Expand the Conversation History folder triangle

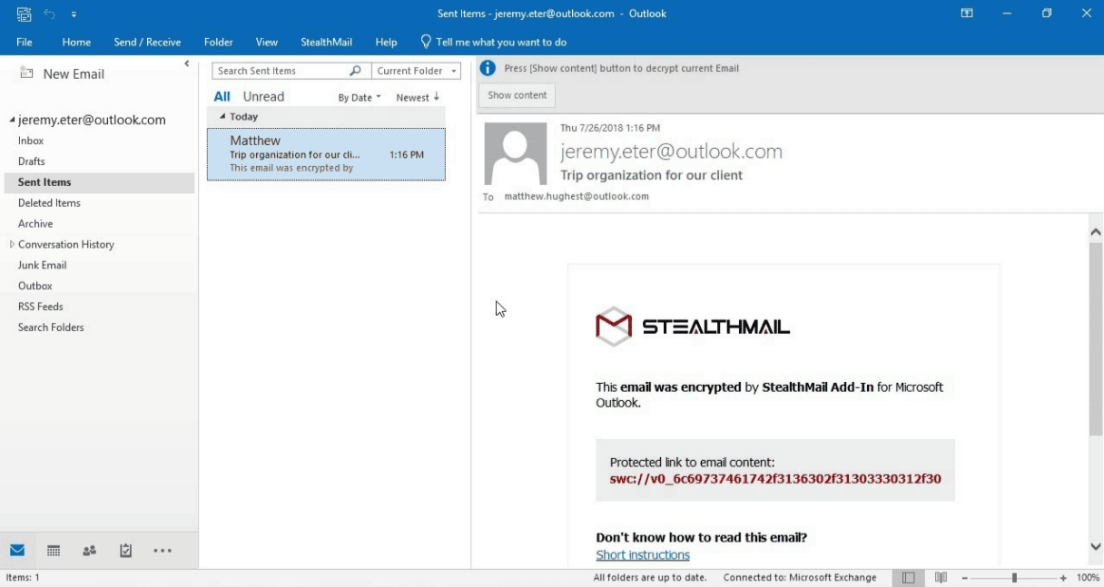(x=12, y=244)
